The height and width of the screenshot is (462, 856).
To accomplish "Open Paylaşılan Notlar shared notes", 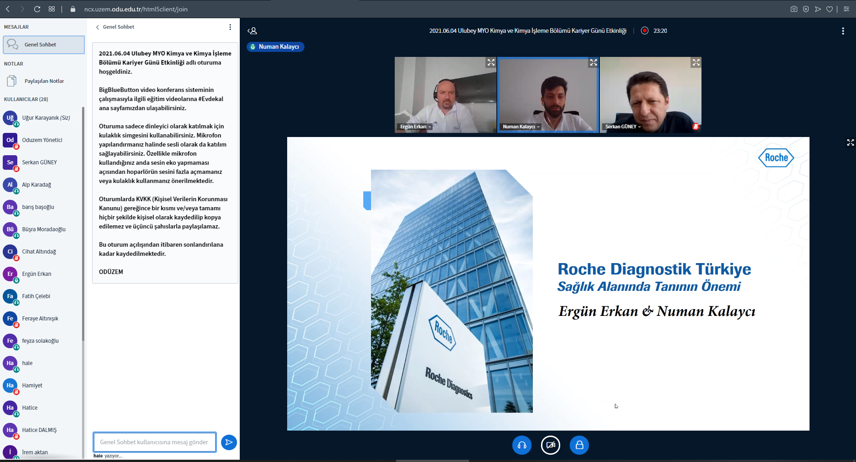I will [44, 81].
